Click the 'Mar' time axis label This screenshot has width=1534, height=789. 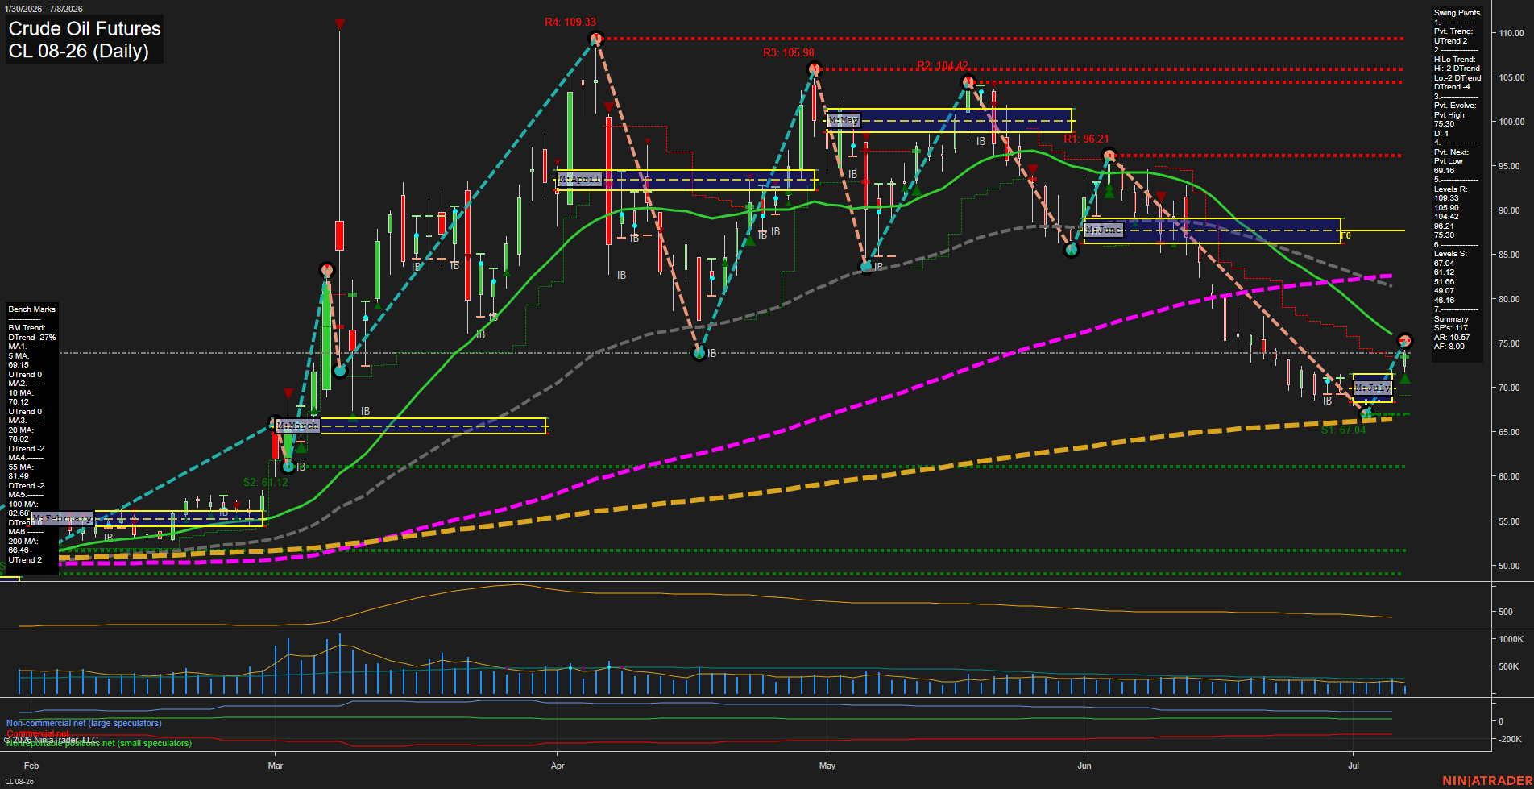pos(276,766)
